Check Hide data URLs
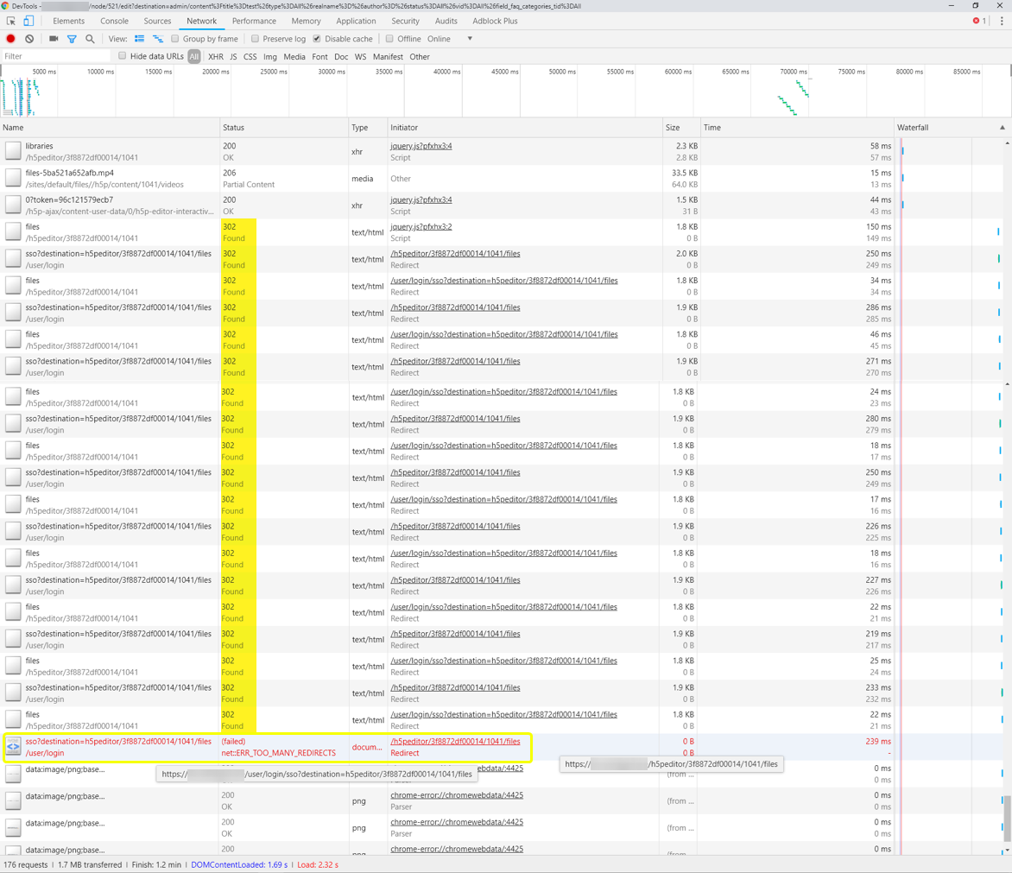1012x873 pixels. click(x=122, y=56)
